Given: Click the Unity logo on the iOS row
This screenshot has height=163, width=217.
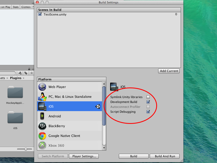Looking at the screenshot, I should point(98,106).
